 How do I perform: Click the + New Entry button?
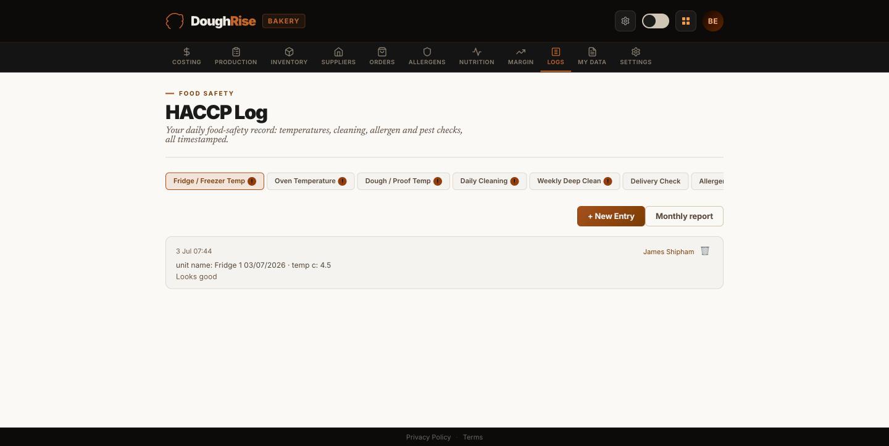pos(611,217)
